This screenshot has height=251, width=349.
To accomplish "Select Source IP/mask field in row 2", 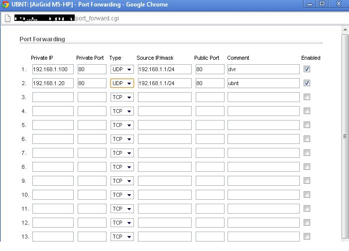I will (164, 83).
